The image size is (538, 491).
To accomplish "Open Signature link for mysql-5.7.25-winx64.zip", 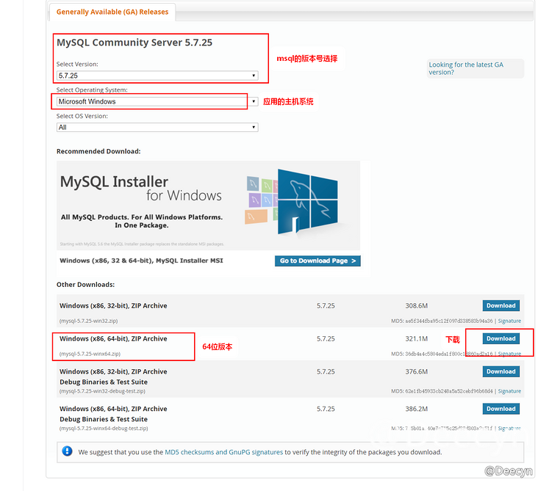I will pos(509,354).
